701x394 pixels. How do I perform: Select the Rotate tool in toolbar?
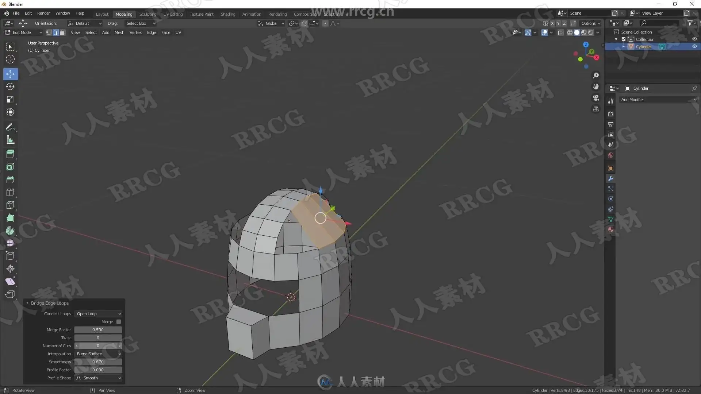10,87
